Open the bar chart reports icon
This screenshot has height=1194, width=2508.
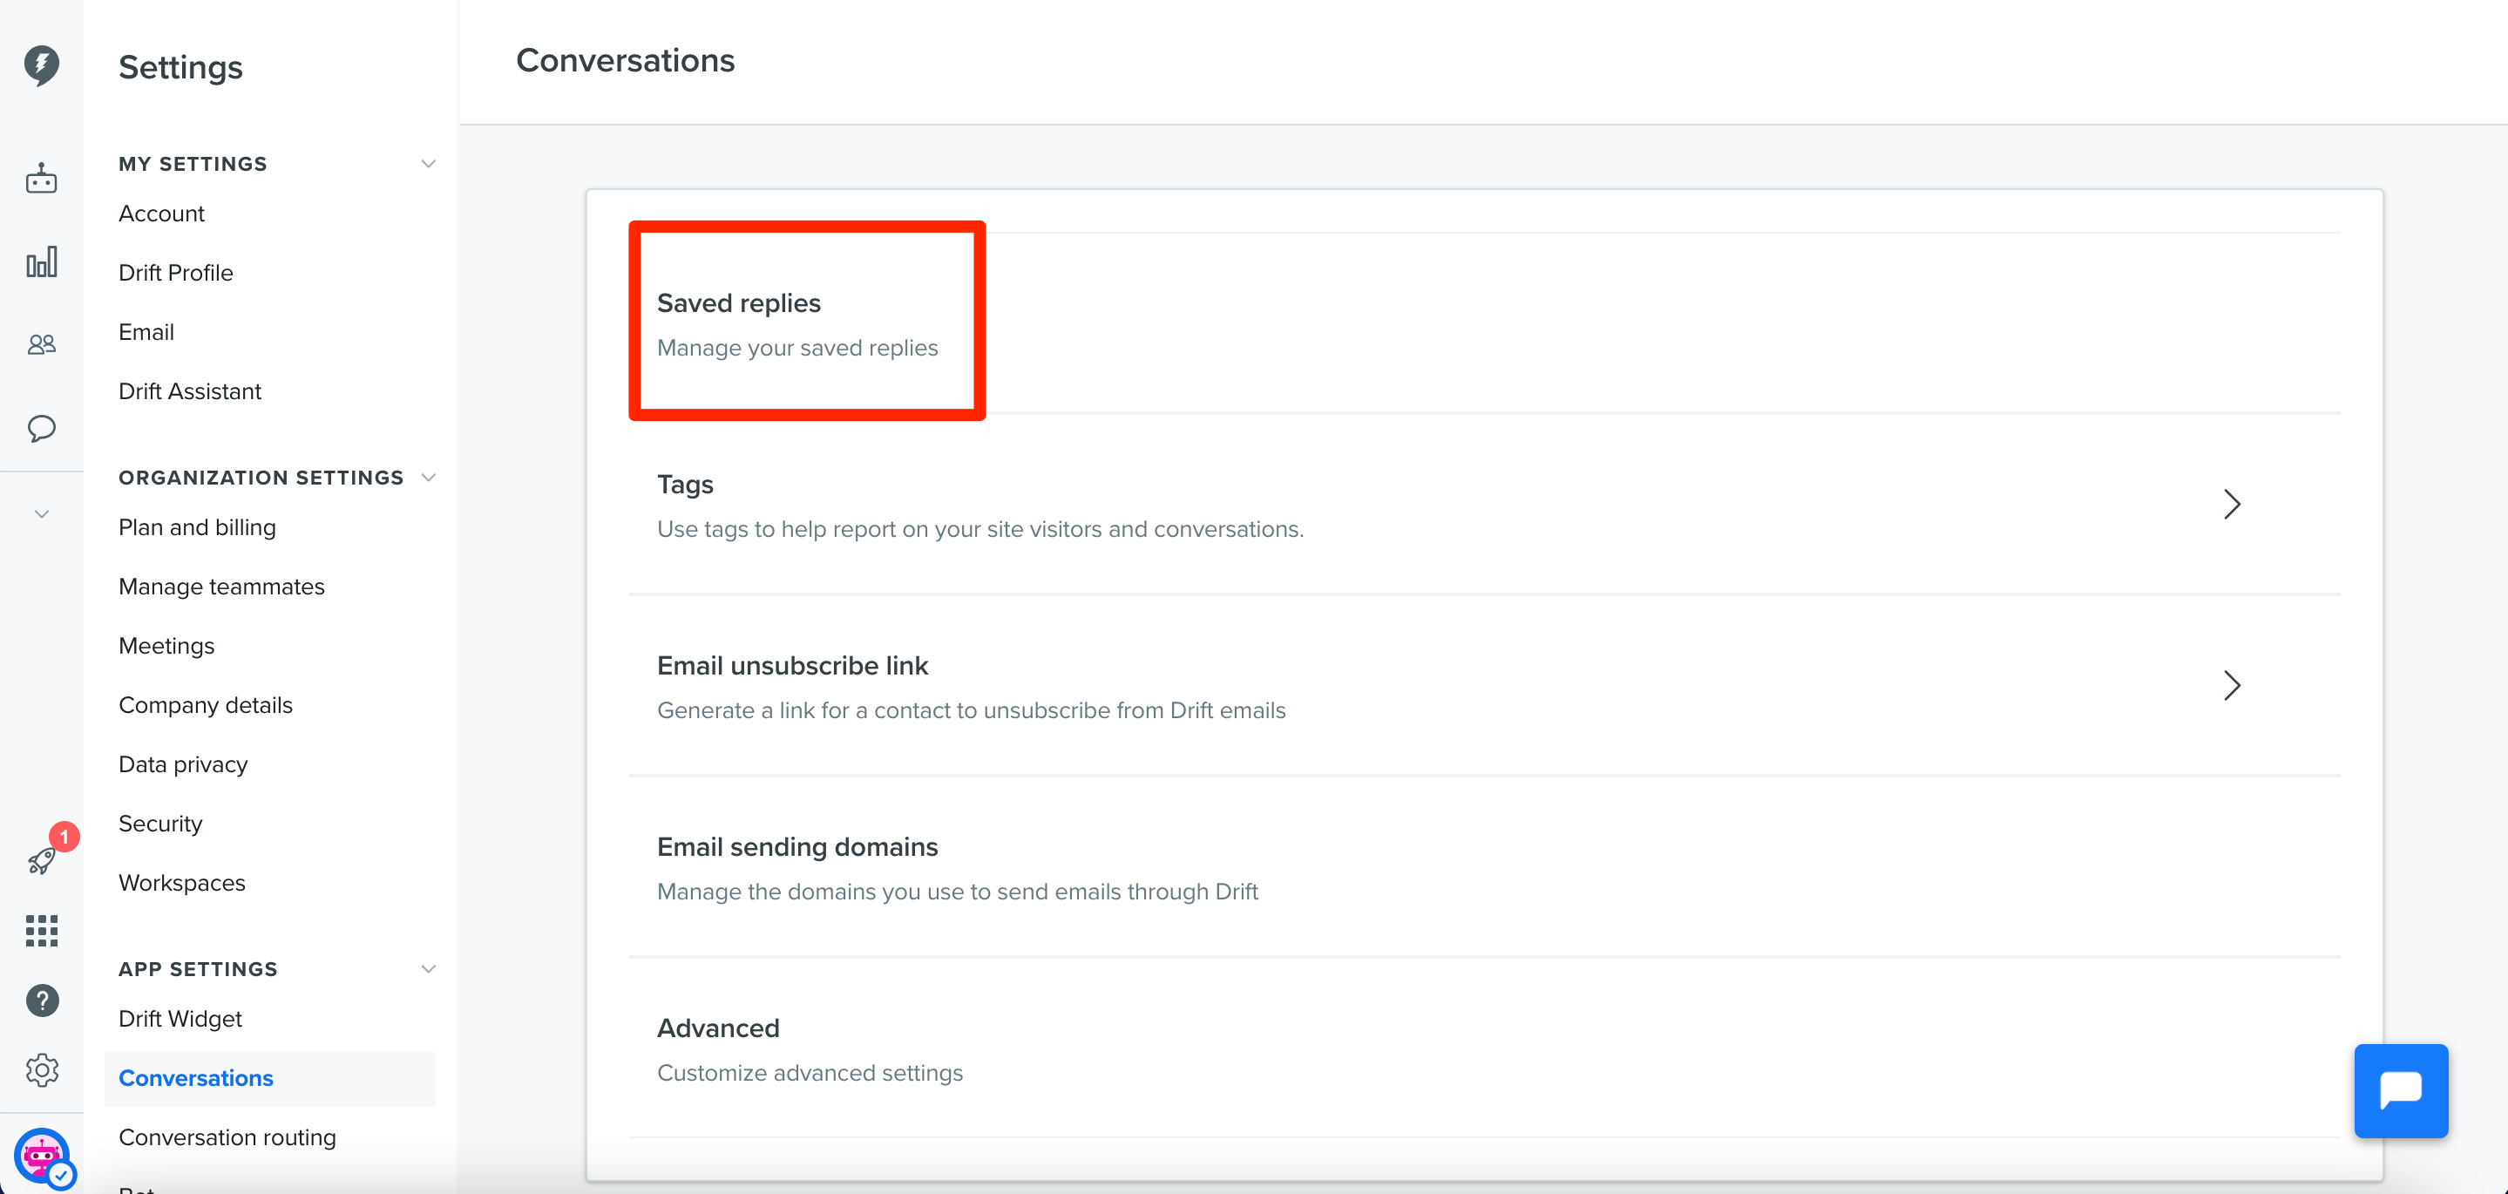[41, 261]
